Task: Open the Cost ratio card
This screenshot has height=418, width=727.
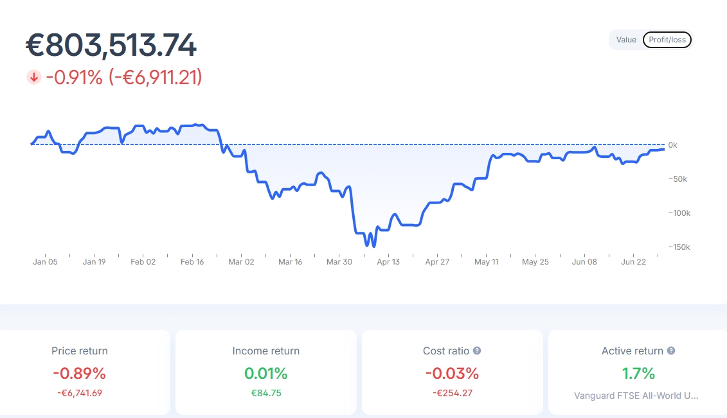Action: pos(452,372)
